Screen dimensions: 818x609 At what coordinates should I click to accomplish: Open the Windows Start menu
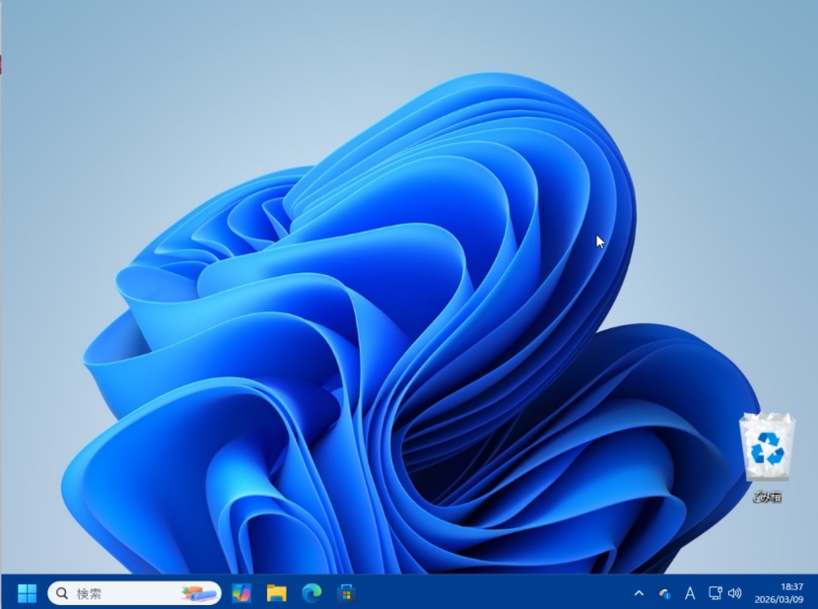tap(28, 593)
